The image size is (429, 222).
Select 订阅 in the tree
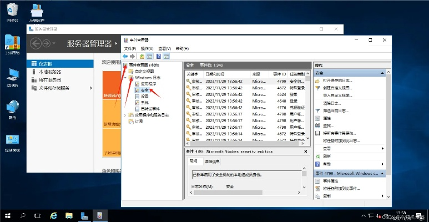pos(139,121)
